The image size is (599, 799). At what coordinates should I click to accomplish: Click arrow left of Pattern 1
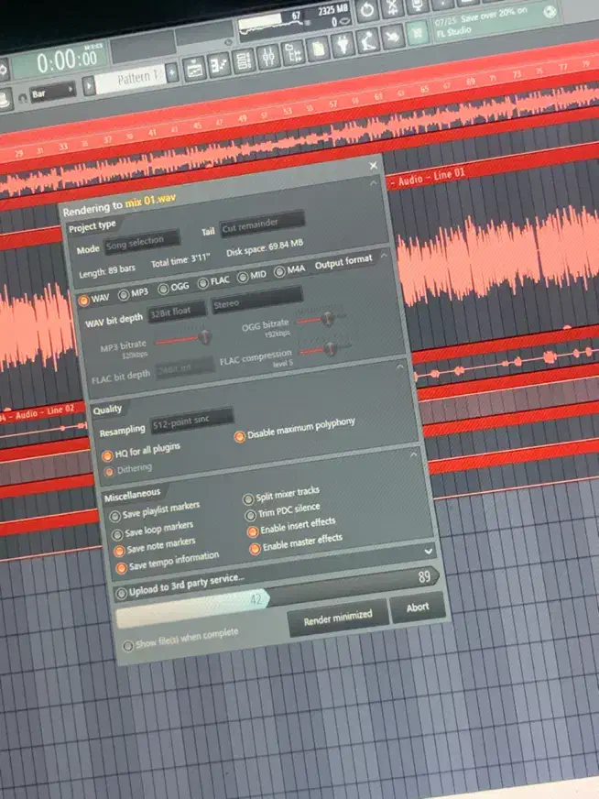89,85
